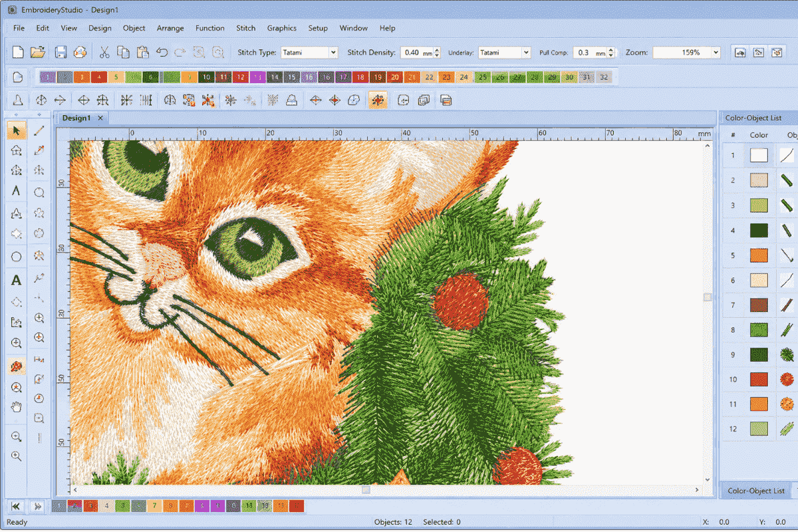Click the New design icon

point(18,53)
